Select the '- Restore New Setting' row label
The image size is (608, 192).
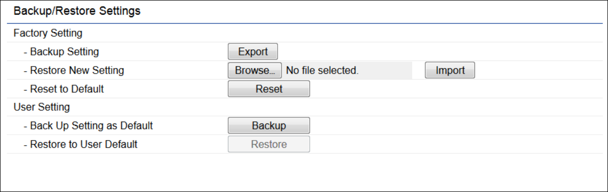[74, 71]
